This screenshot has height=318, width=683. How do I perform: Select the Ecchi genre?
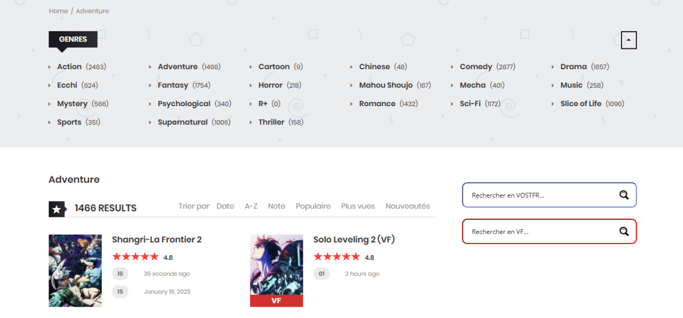click(x=67, y=85)
